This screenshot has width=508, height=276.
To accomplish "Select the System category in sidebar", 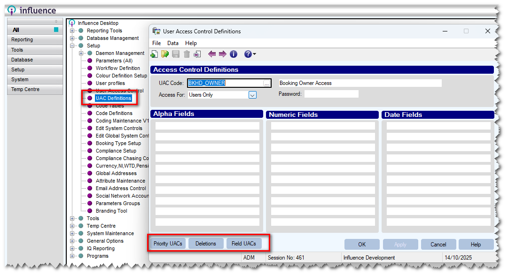I will pyautogui.click(x=35, y=80).
